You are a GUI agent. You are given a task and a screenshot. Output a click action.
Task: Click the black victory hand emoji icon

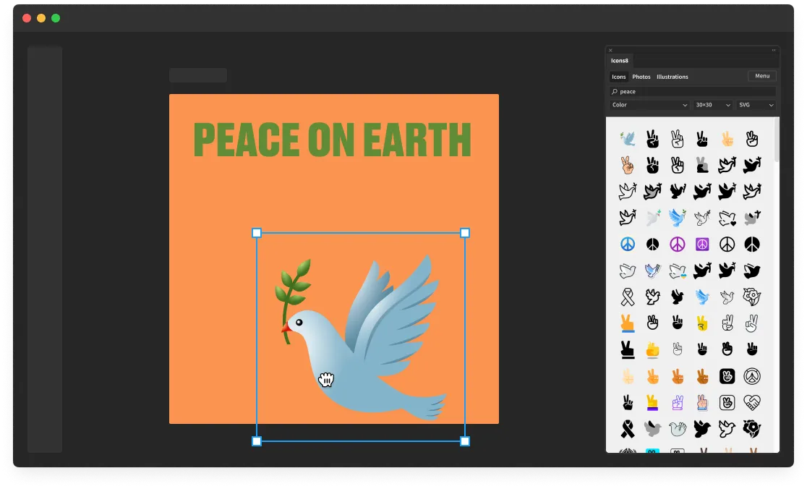point(652,137)
